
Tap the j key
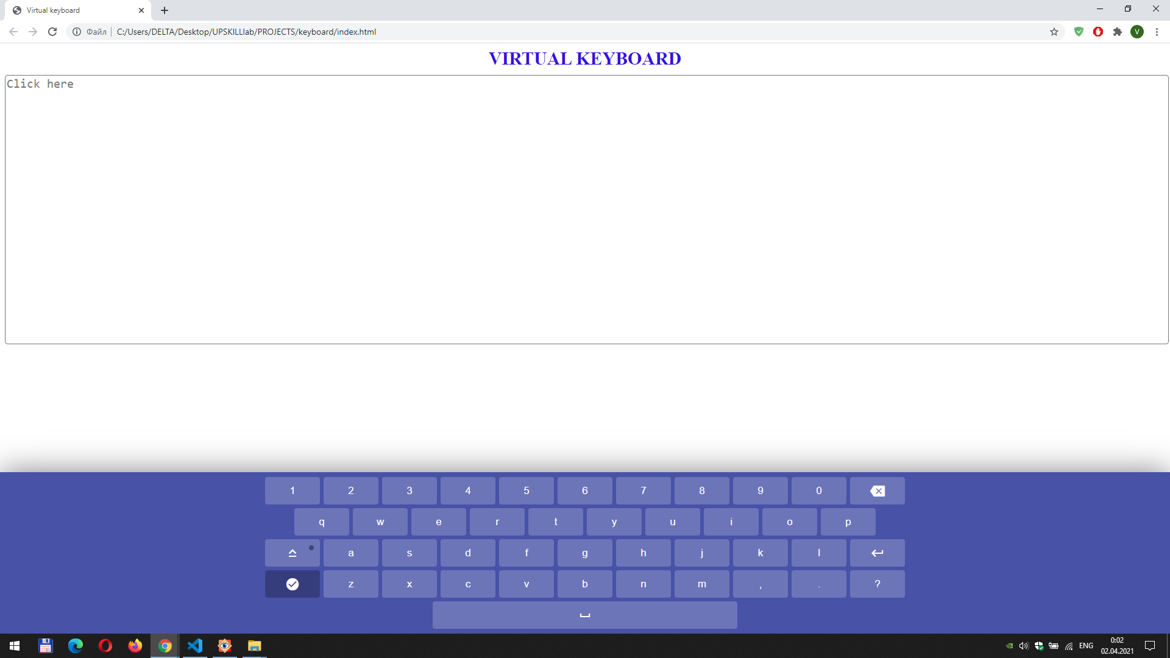pyautogui.click(x=702, y=553)
